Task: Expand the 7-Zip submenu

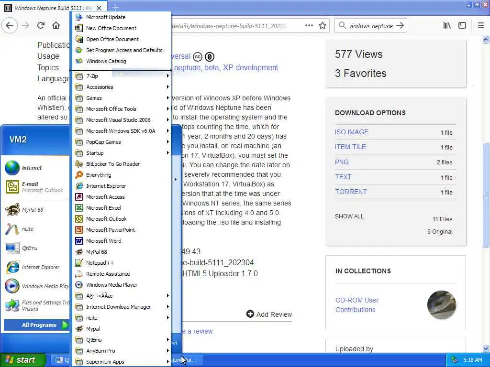Action: click(x=121, y=76)
